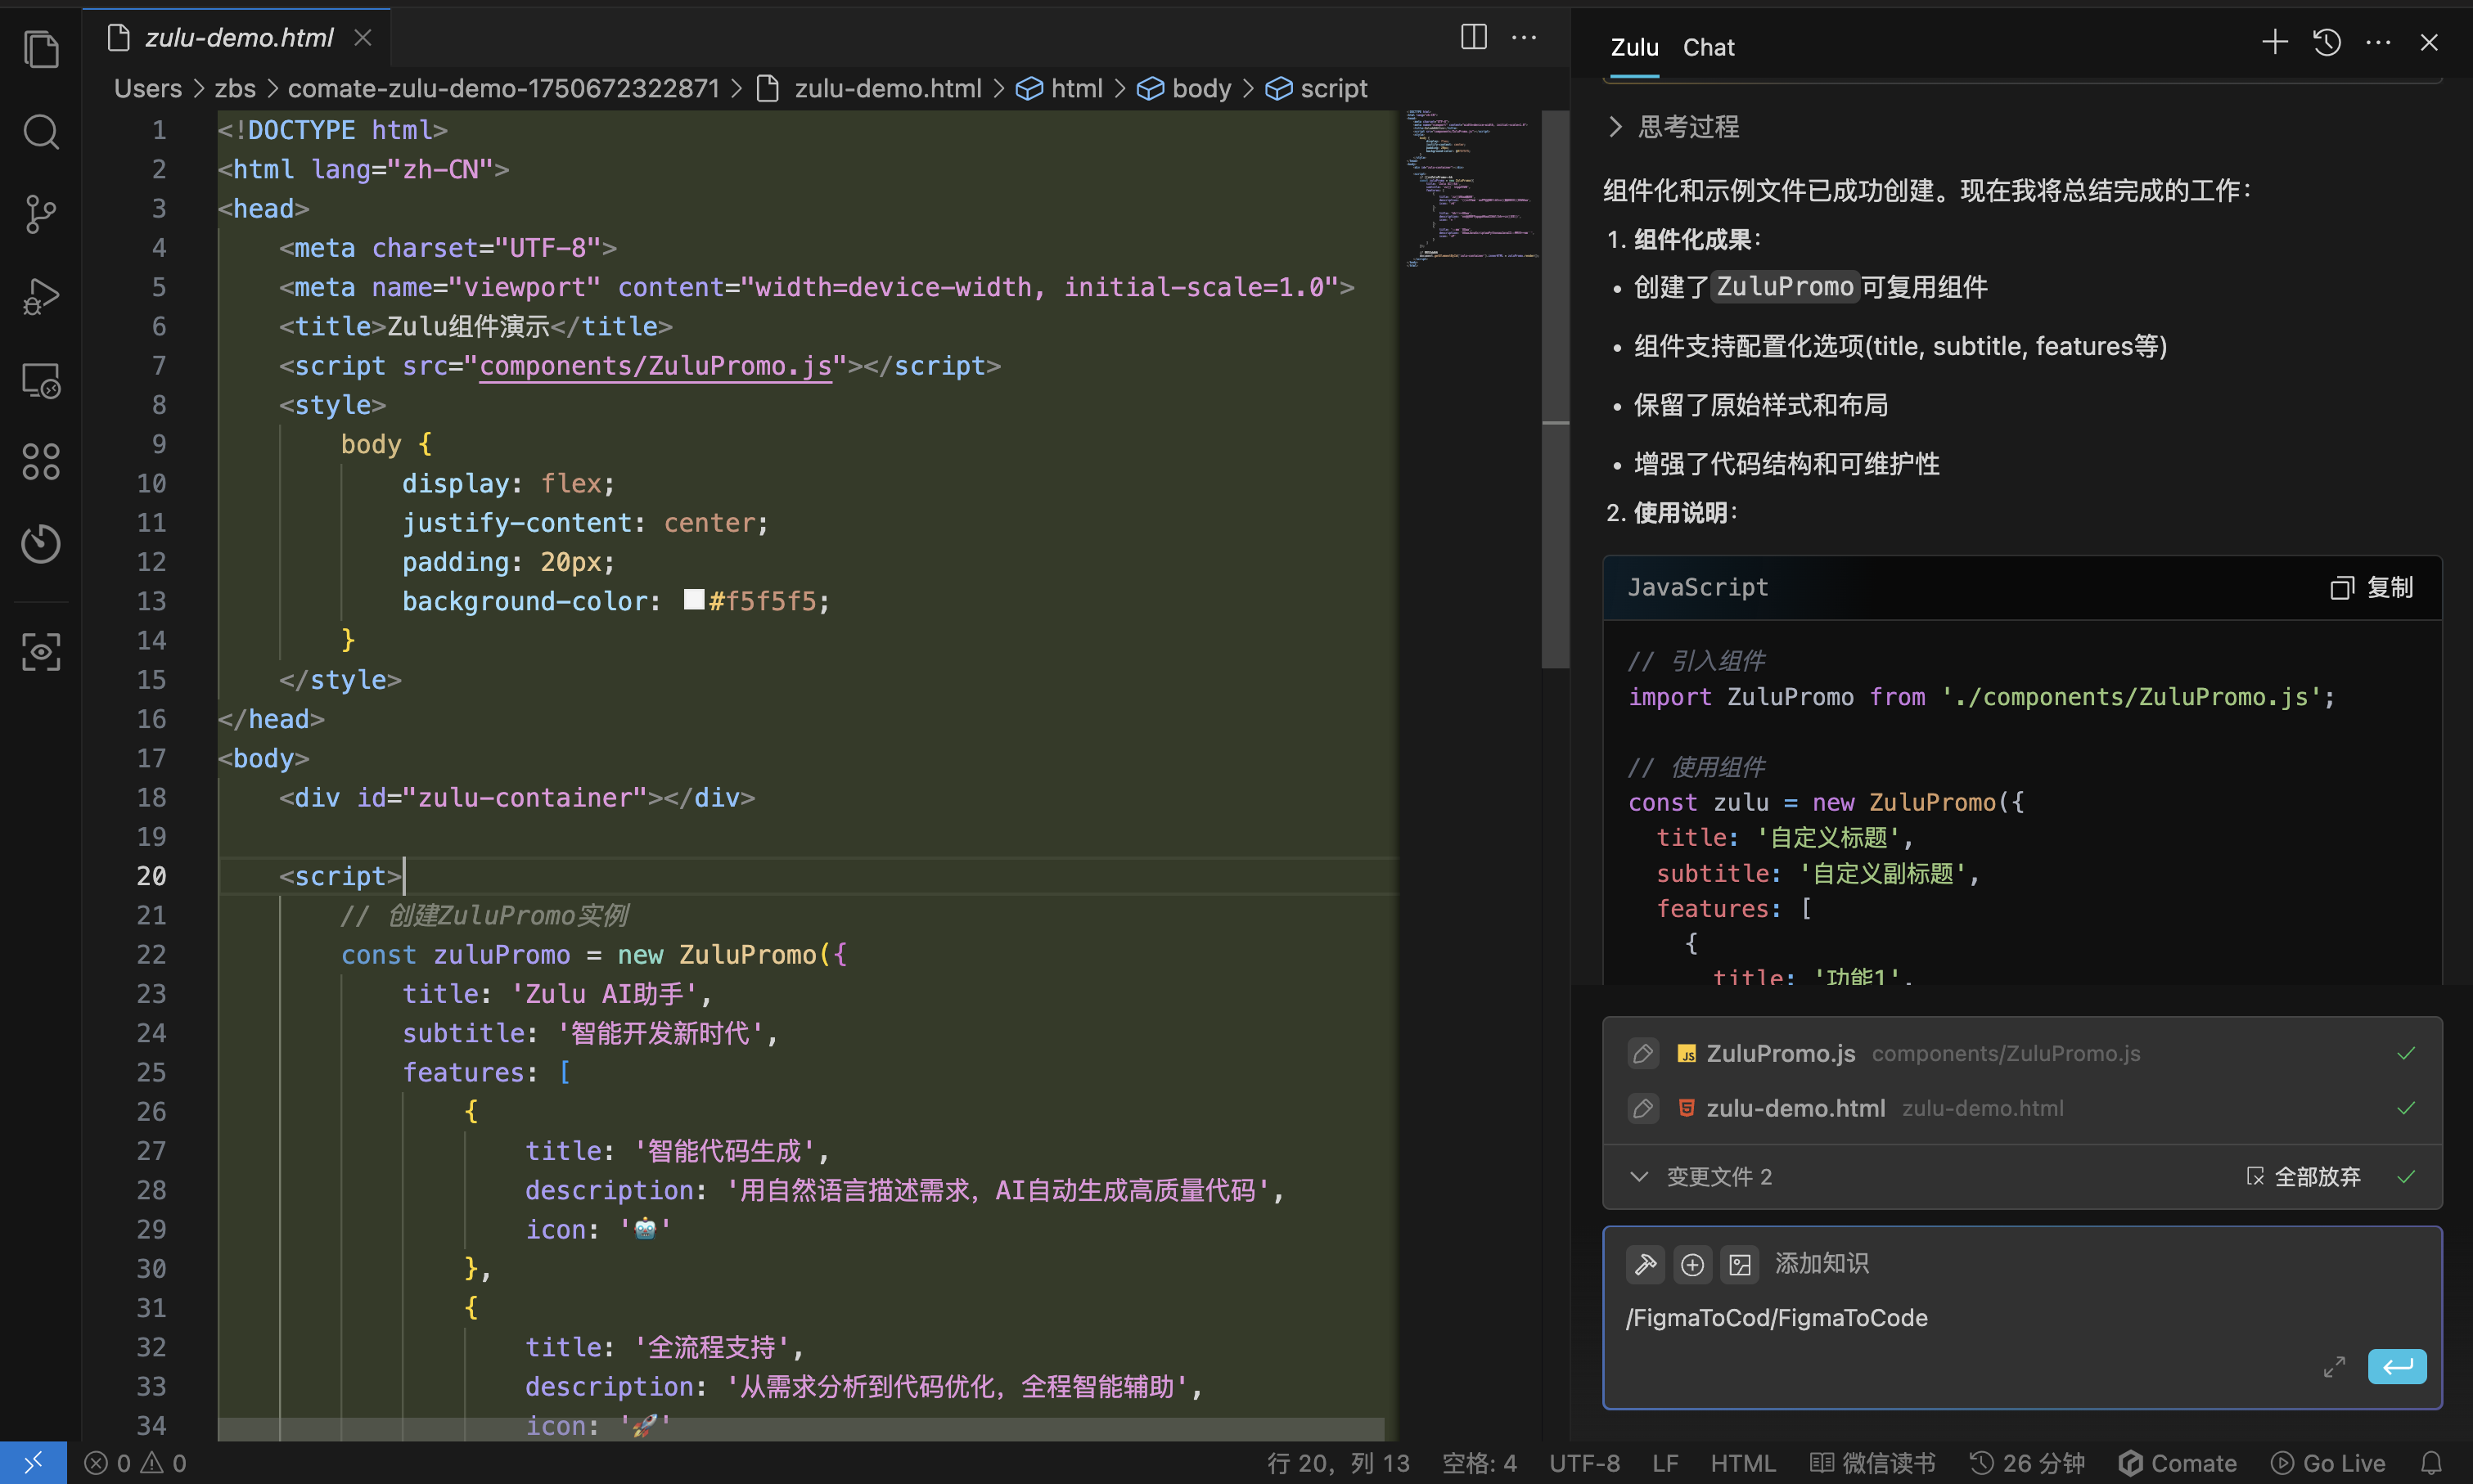Change language mode via HTML
Image resolution: width=2473 pixels, height=1484 pixels.
(1743, 1463)
